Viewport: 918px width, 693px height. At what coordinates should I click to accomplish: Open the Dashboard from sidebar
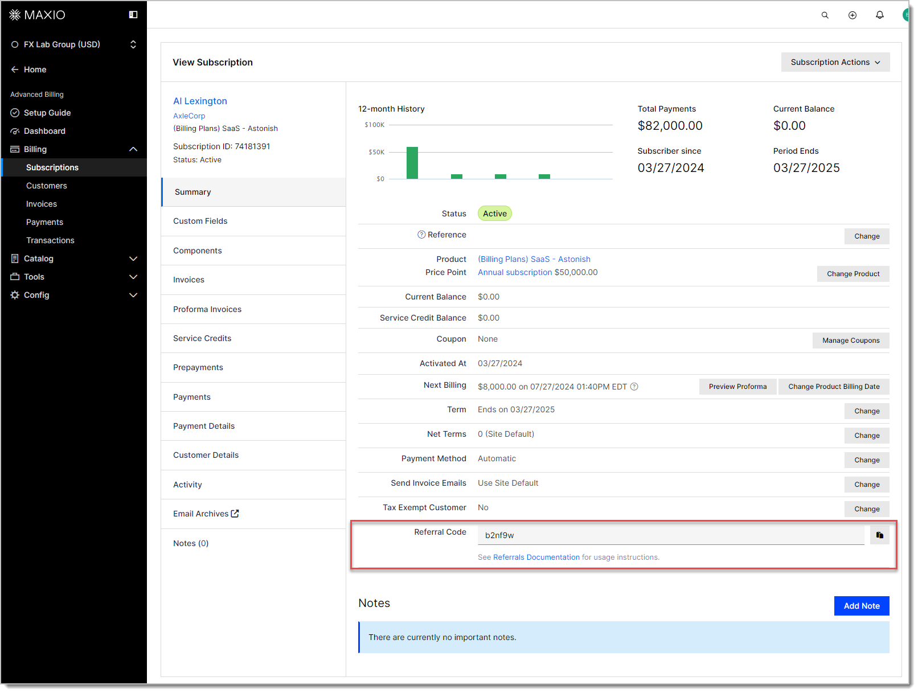pyautogui.click(x=44, y=131)
